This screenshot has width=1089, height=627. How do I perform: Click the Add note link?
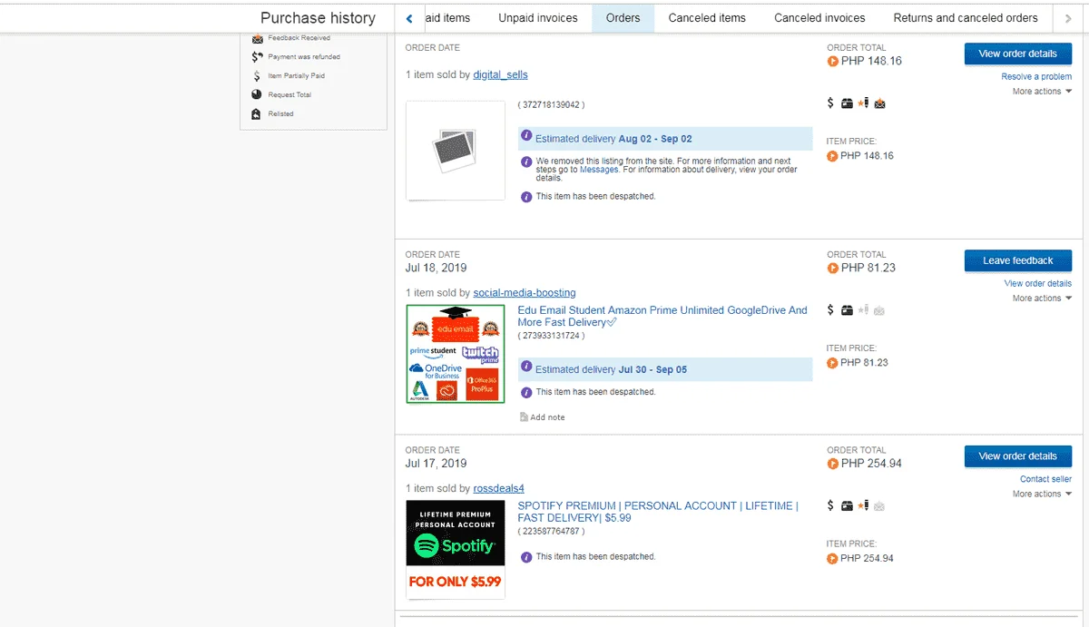click(x=547, y=417)
